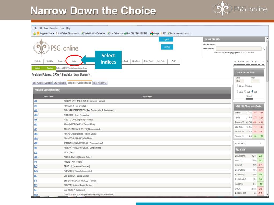Open the PSG Online Giving you th... bookmark
This screenshot has height=205, width=274.
tap(68, 33)
